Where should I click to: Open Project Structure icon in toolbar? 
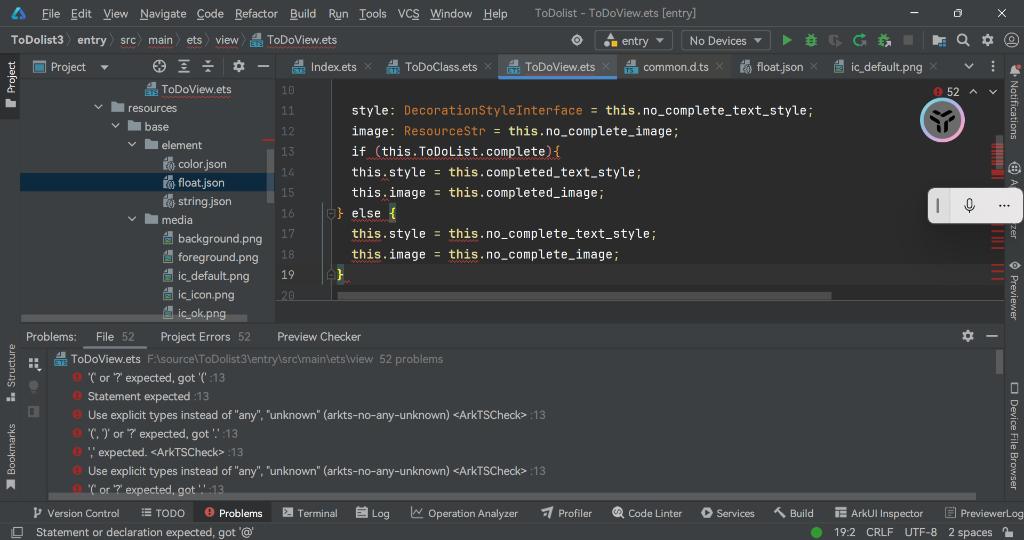pos(939,41)
